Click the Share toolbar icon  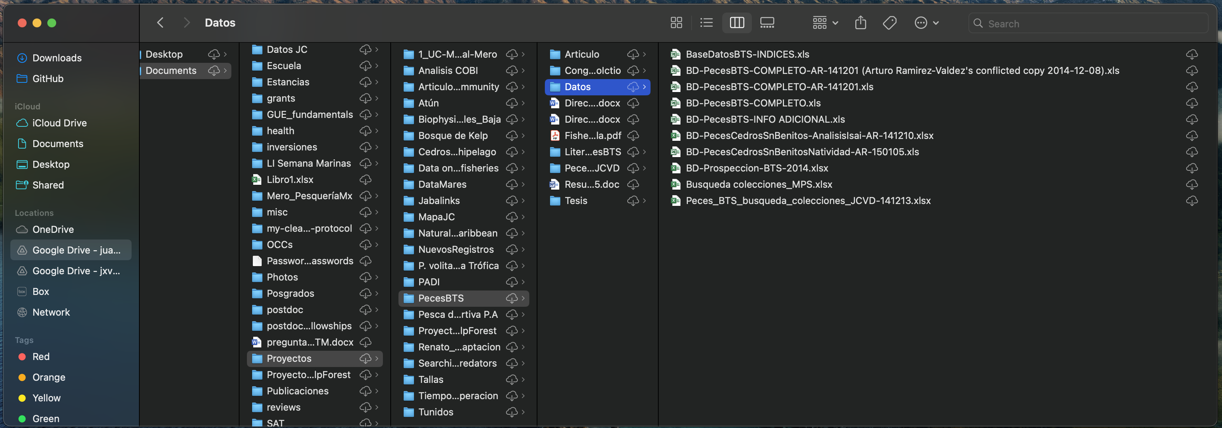(861, 23)
